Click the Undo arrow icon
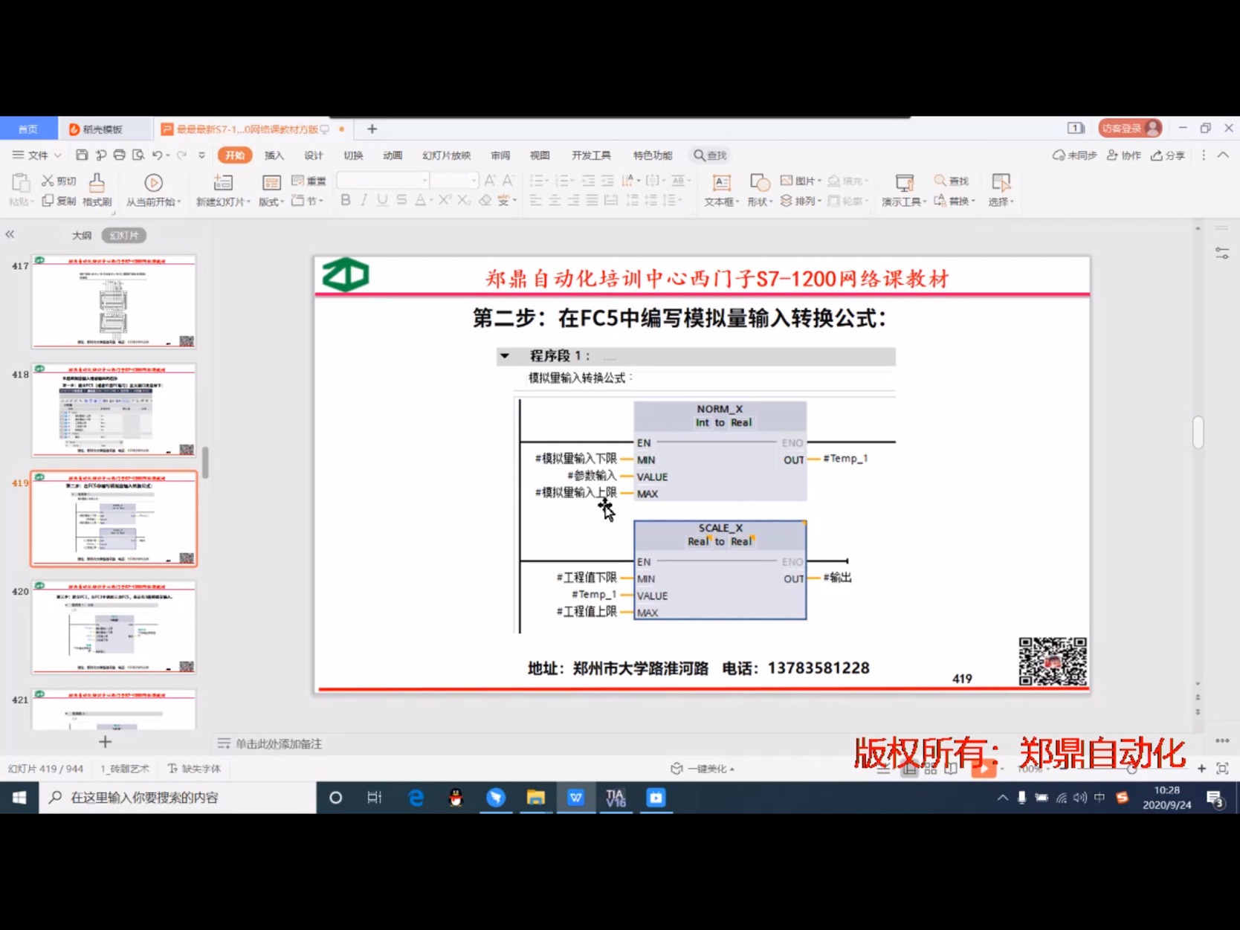 (x=157, y=155)
